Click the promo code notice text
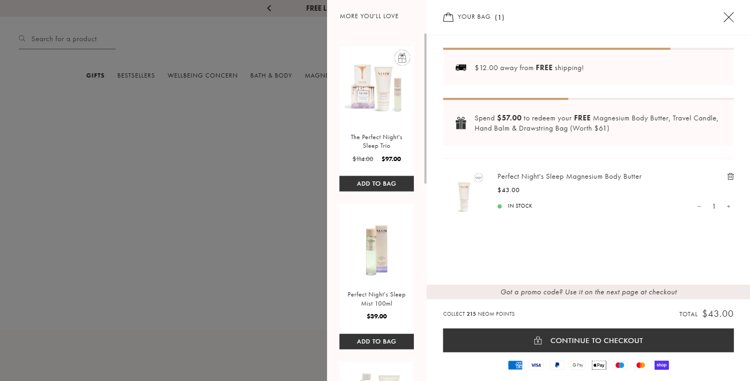 [x=589, y=292]
